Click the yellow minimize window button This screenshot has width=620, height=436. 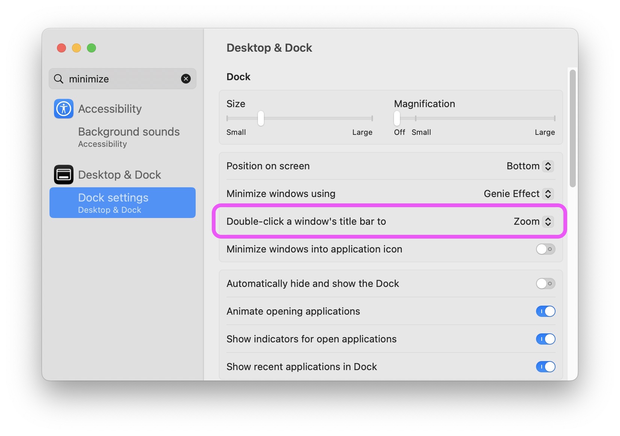(x=76, y=48)
